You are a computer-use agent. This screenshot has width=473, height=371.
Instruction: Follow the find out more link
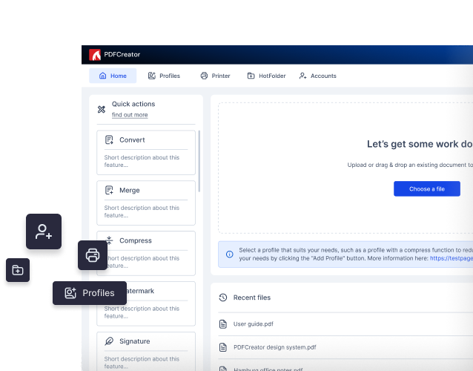(x=130, y=115)
